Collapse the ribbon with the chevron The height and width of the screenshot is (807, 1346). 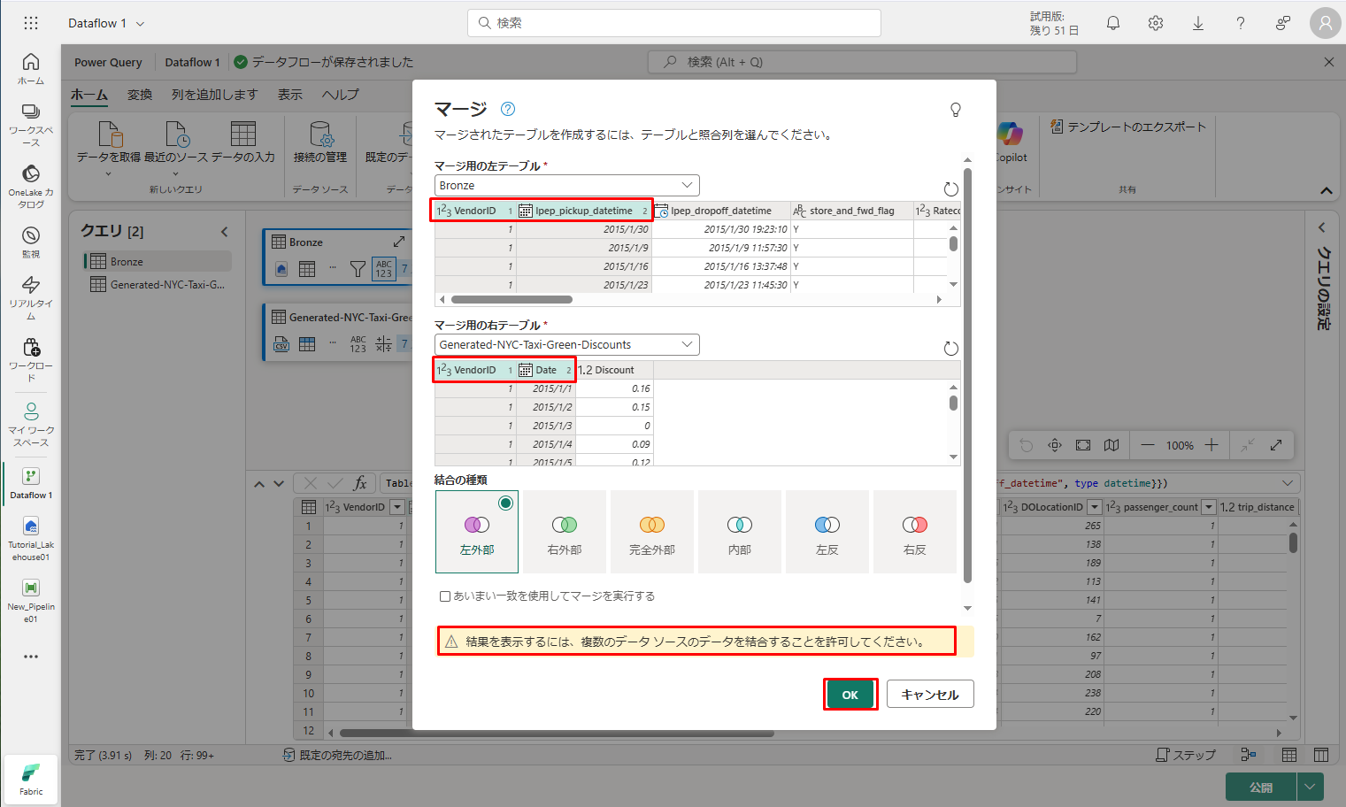1327,190
